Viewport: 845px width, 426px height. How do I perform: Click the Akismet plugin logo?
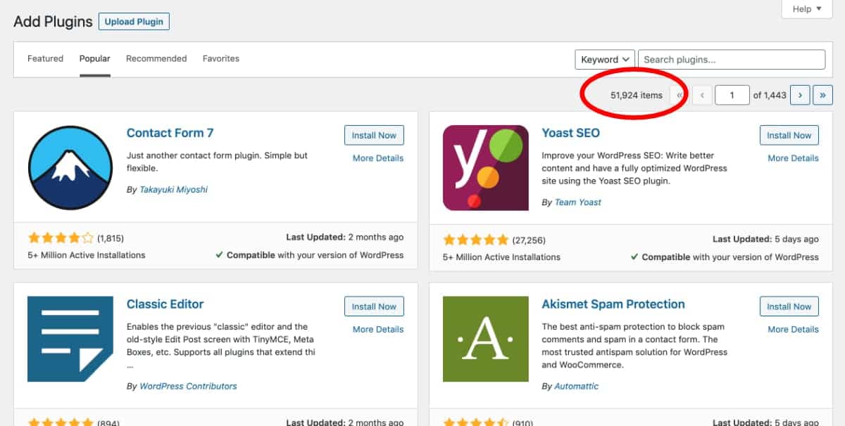[x=485, y=339]
